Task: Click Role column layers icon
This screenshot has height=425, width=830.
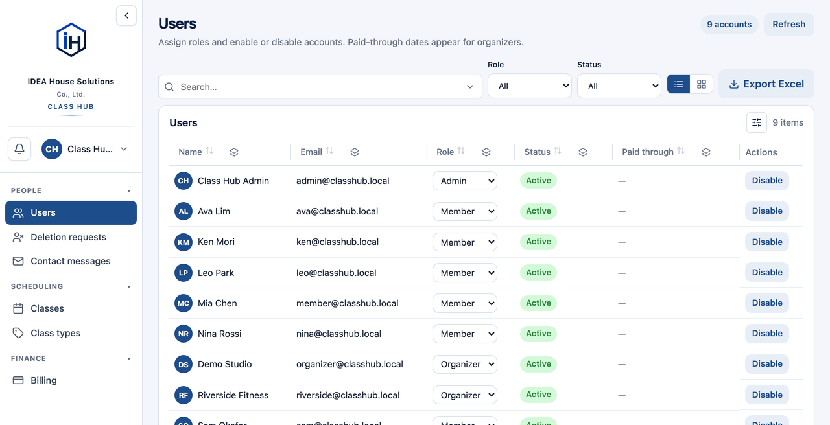Action: pyautogui.click(x=486, y=152)
